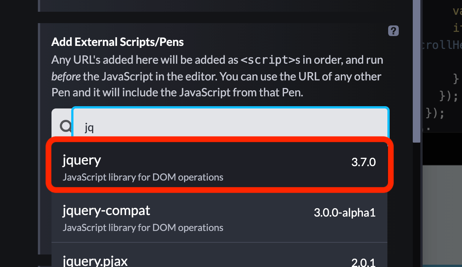Screen dimensions: 462x267
Task: Click the jquery-compat description text
Action: point(143,228)
